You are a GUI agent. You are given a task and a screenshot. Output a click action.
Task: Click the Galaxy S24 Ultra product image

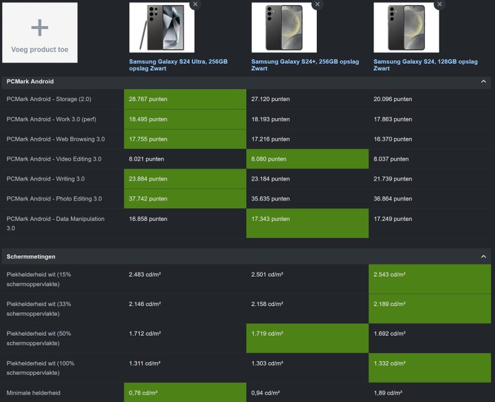[161, 27]
